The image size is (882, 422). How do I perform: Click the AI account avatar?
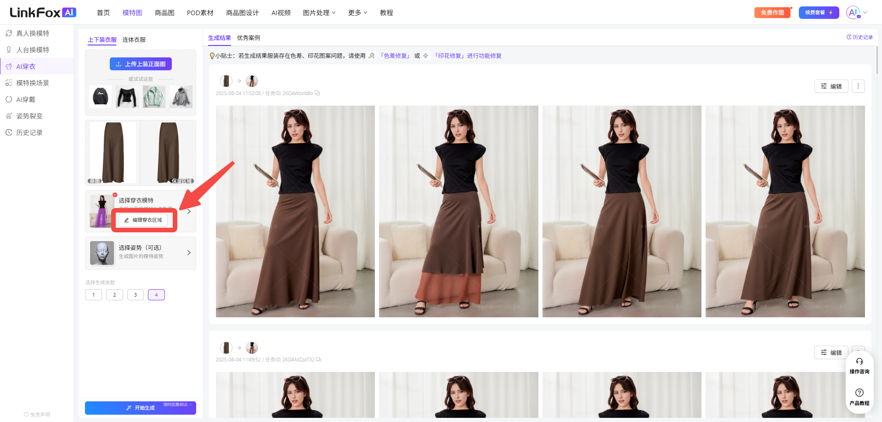click(x=853, y=12)
